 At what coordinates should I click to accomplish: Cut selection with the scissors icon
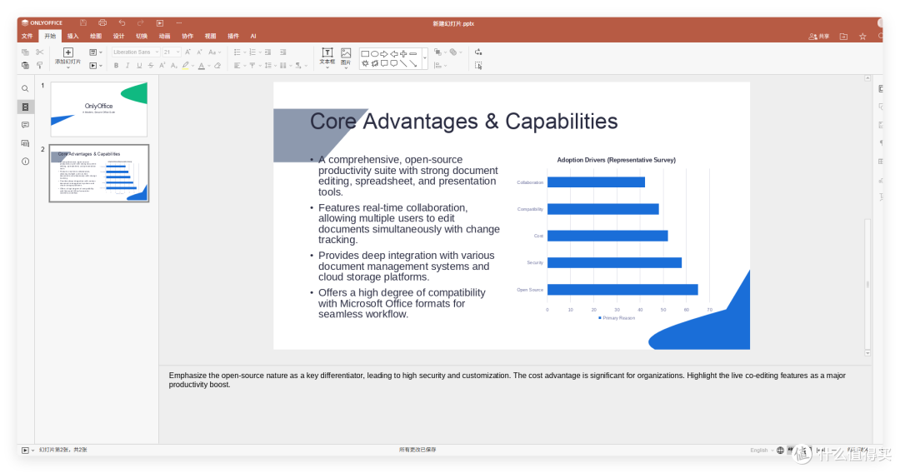[40, 52]
